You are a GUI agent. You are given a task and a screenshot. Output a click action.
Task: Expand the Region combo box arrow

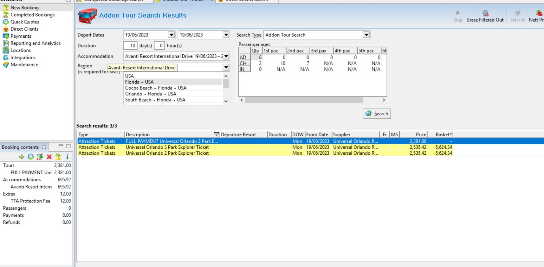[226, 67]
